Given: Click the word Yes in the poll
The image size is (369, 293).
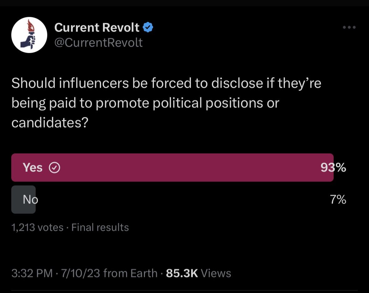Looking at the screenshot, I should click(33, 168).
